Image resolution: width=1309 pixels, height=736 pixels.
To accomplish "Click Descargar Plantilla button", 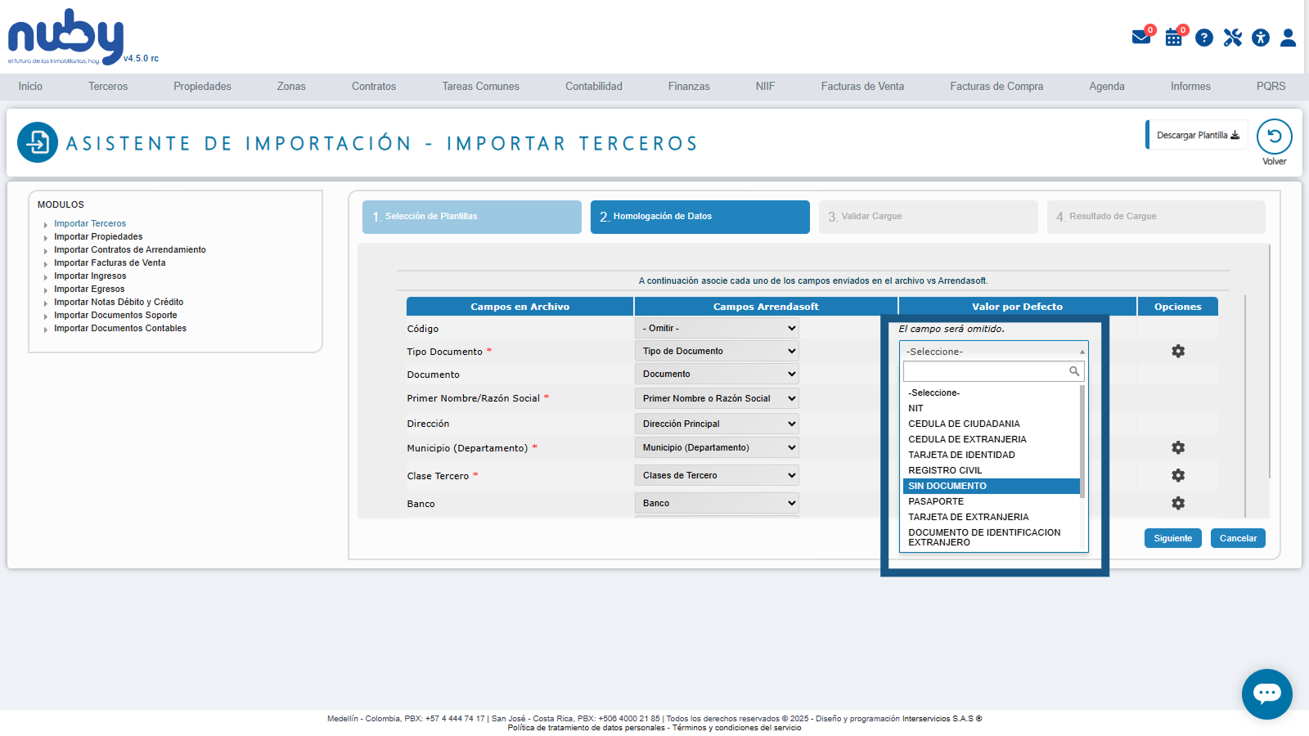I will 1198,135.
